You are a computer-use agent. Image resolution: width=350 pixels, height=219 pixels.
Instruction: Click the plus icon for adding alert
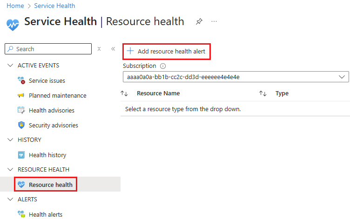[130, 51]
